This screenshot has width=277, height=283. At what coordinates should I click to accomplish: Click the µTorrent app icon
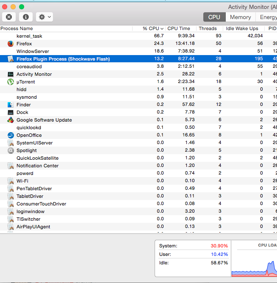click(x=11, y=82)
